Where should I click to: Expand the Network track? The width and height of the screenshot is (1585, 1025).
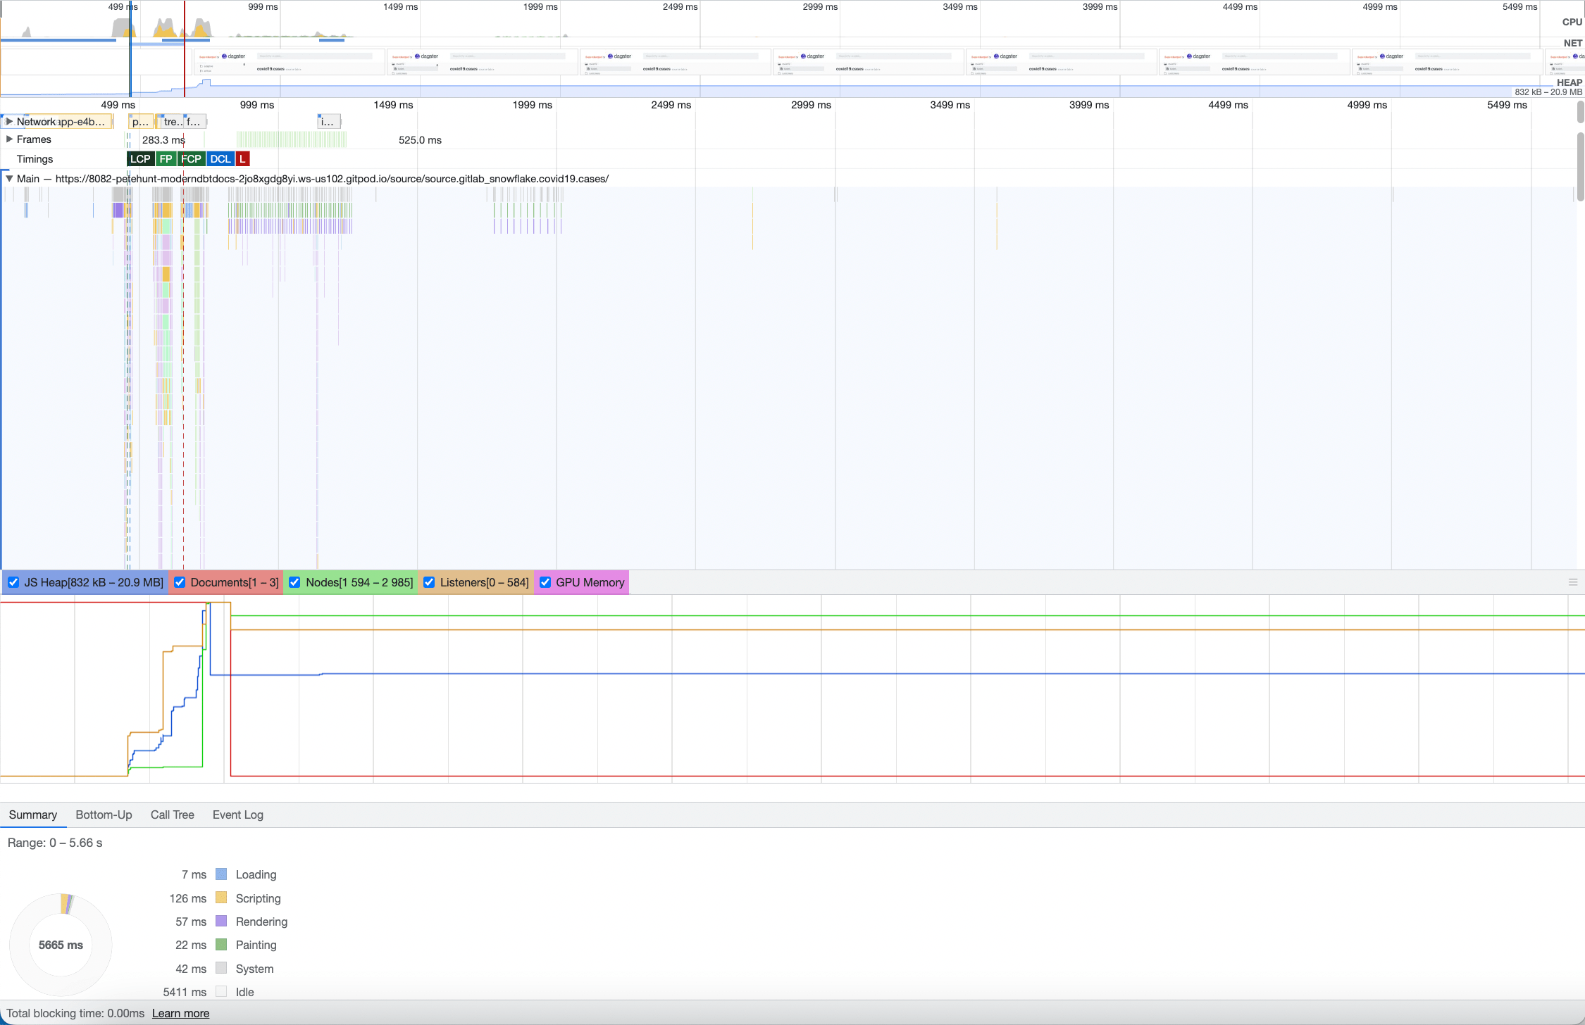(9, 121)
